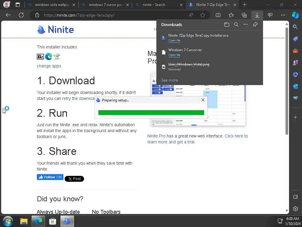Click the 7-Zip app icon

(x=40, y=56)
